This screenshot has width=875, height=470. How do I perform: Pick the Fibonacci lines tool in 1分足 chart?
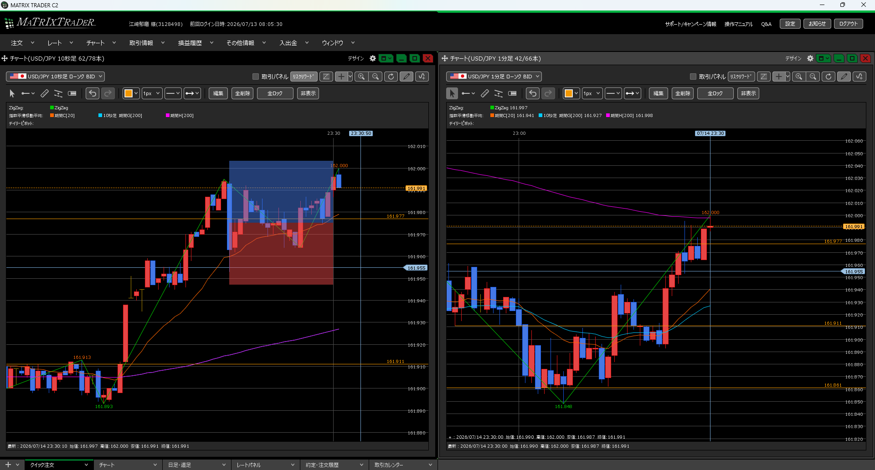[x=499, y=93]
